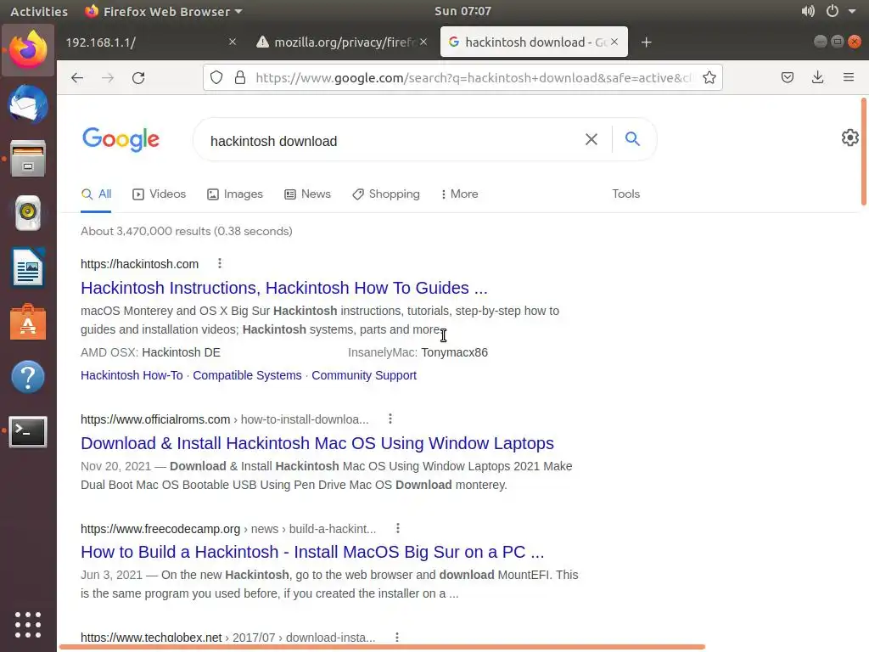Expand the More search filters menu
The height and width of the screenshot is (652, 869).
[459, 194]
